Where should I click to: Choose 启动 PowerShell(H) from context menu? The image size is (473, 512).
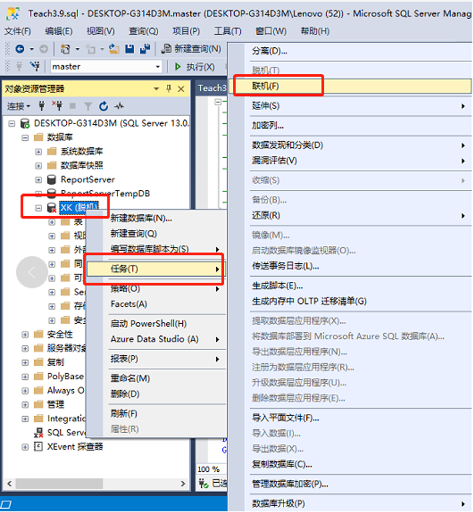pyautogui.click(x=149, y=324)
